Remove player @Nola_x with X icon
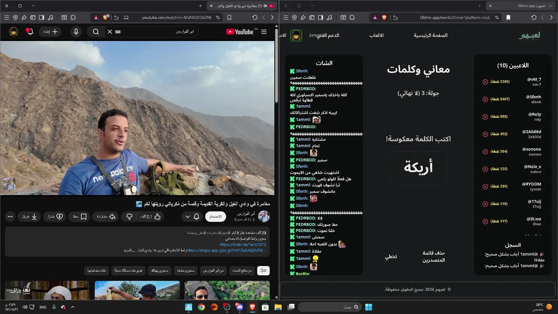Viewport: 558px width, 314px height. pos(485,169)
